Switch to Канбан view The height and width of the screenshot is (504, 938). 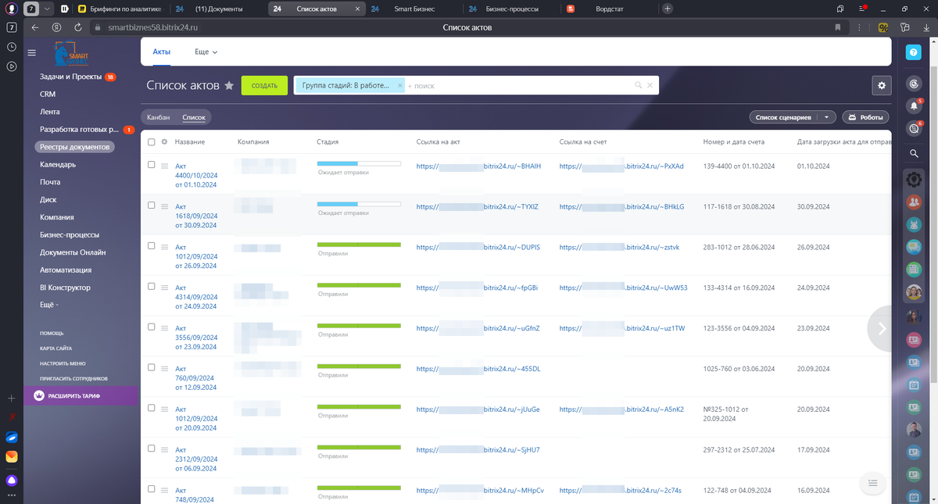click(158, 117)
